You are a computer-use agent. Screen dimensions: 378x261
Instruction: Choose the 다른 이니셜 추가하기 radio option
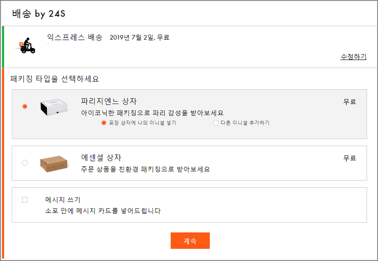(216, 123)
